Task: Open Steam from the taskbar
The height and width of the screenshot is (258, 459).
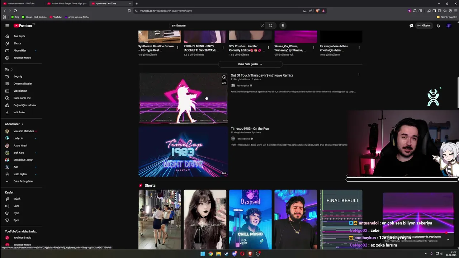Action: pyautogui.click(x=226, y=254)
